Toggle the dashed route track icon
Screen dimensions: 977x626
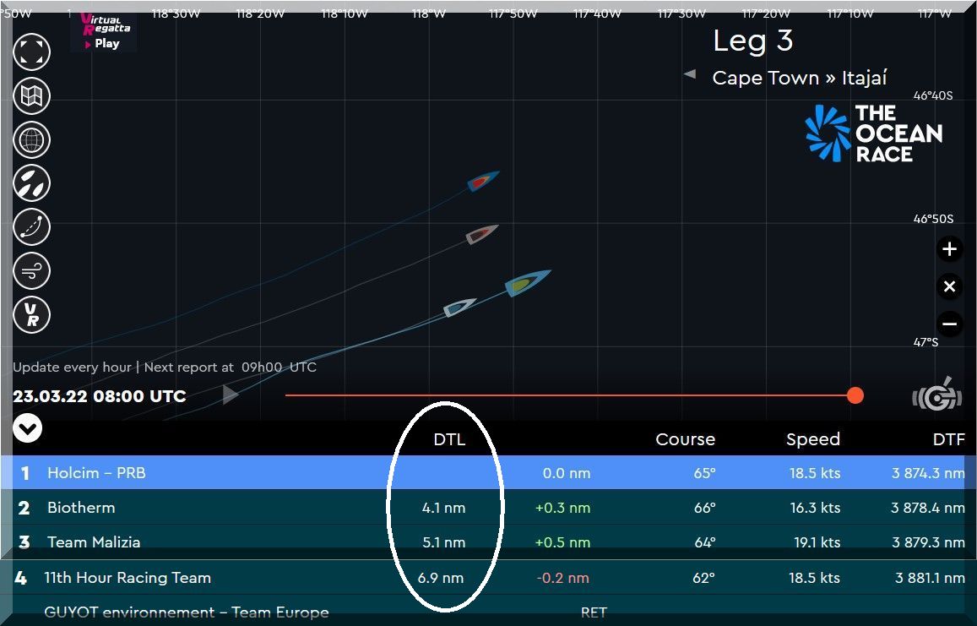32,227
